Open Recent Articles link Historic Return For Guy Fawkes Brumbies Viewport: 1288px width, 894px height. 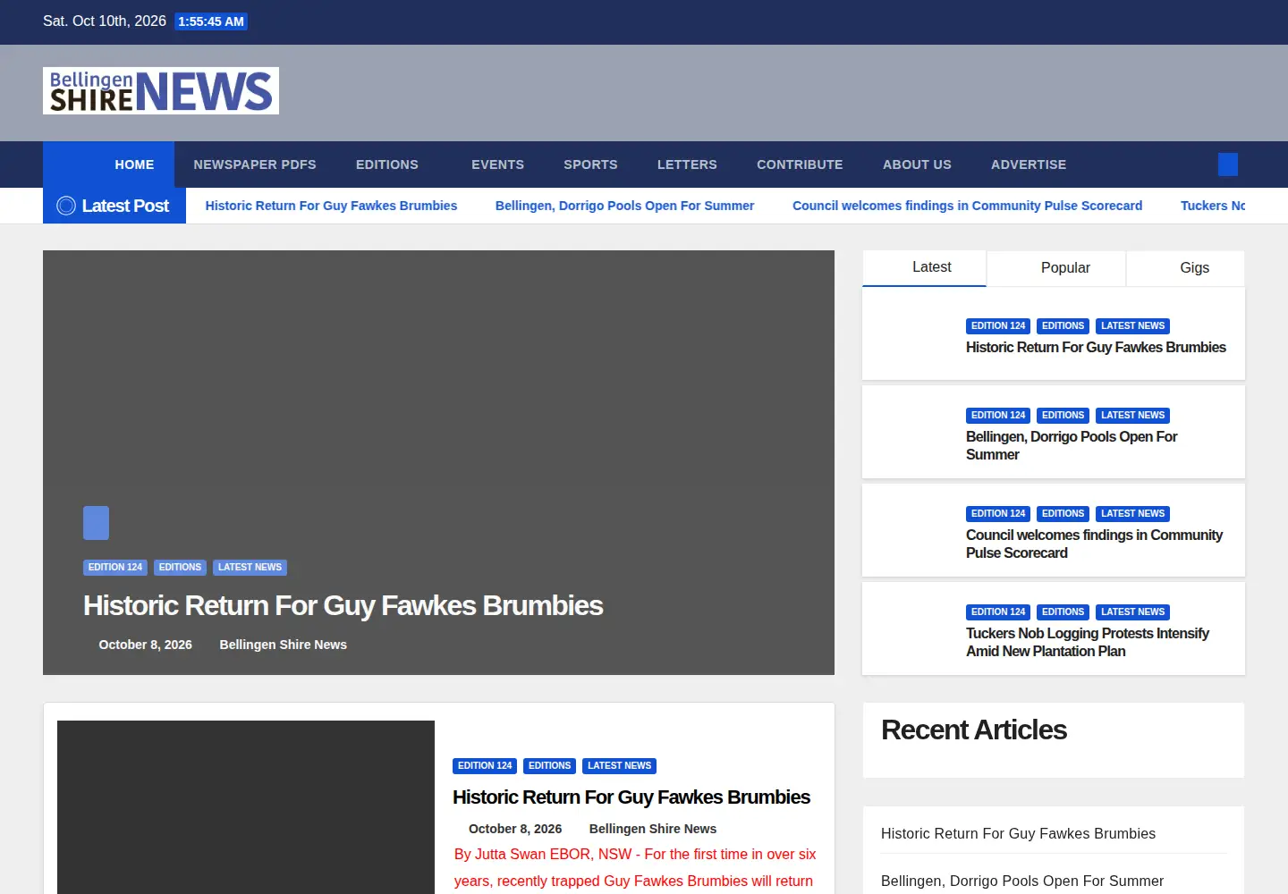point(1018,833)
